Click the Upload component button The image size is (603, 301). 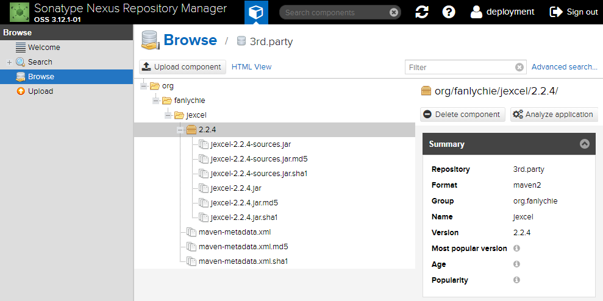click(x=183, y=67)
